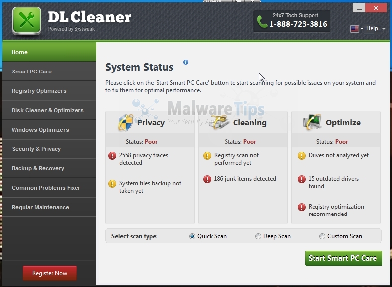Click red alert icon beside 186 junk items

pos(207,179)
